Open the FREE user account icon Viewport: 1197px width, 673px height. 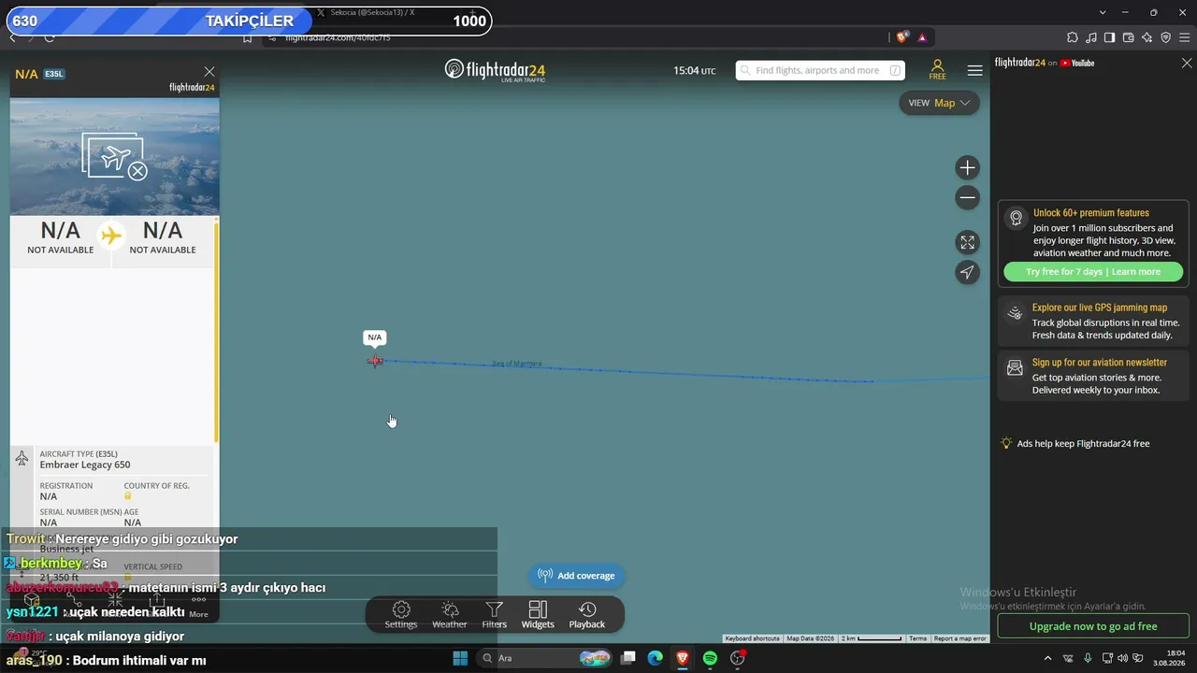pyautogui.click(x=937, y=70)
